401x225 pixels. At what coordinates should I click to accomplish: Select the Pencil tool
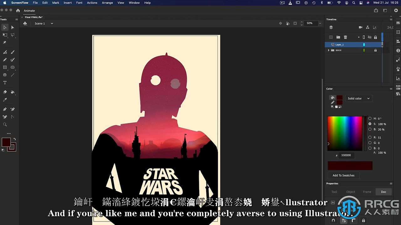pyautogui.click(x=5, y=60)
